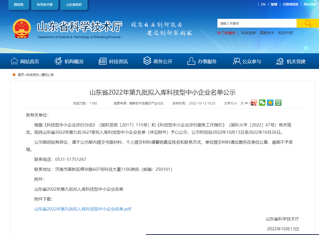Download the 第九批拟入库 enterprise list PDF
Screen dimensions: 319x235
click(83, 209)
